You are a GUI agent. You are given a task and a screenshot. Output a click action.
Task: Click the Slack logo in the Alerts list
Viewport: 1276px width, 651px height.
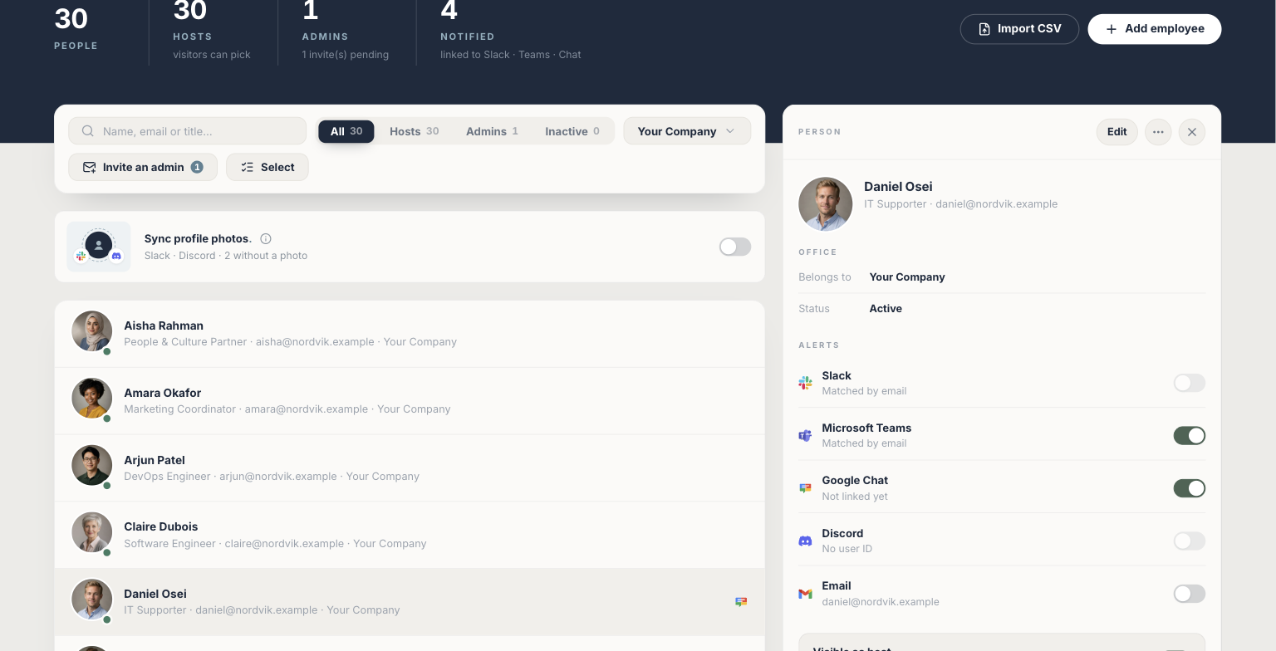(805, 383)
